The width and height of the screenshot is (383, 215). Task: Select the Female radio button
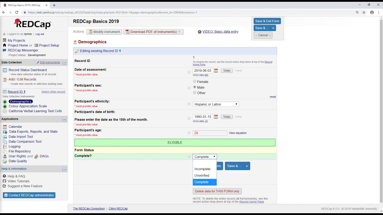[195, 82]
